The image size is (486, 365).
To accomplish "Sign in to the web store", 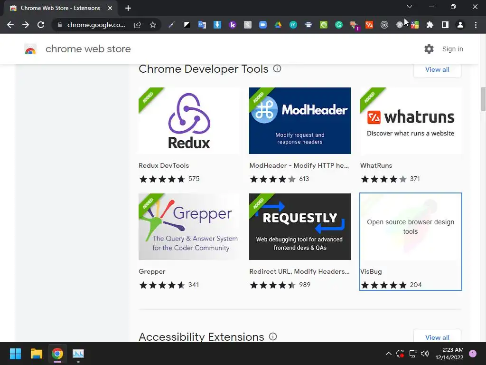I will click(x=452, y=49).
